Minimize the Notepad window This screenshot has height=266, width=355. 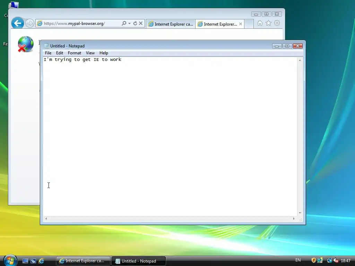(x=277, y=46)
